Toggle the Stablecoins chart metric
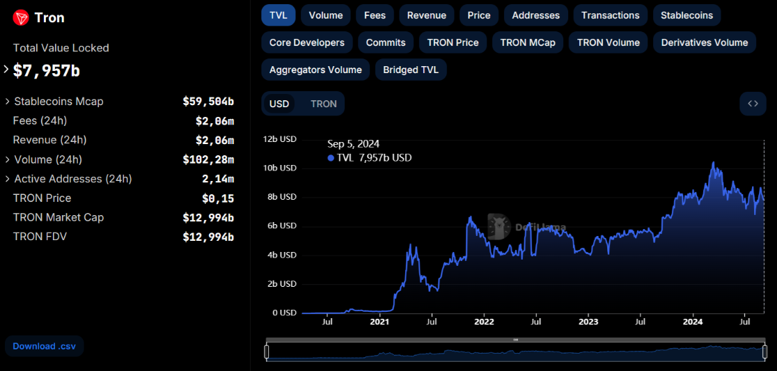Image resolution: width=777 pixels, height=371 pixels. click(x=686, y=15)
